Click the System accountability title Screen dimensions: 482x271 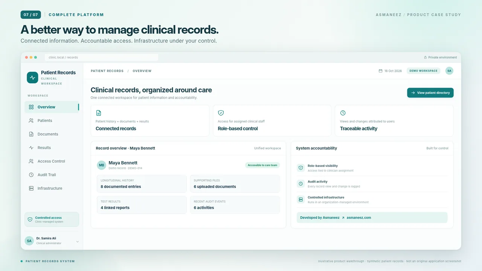316,148
